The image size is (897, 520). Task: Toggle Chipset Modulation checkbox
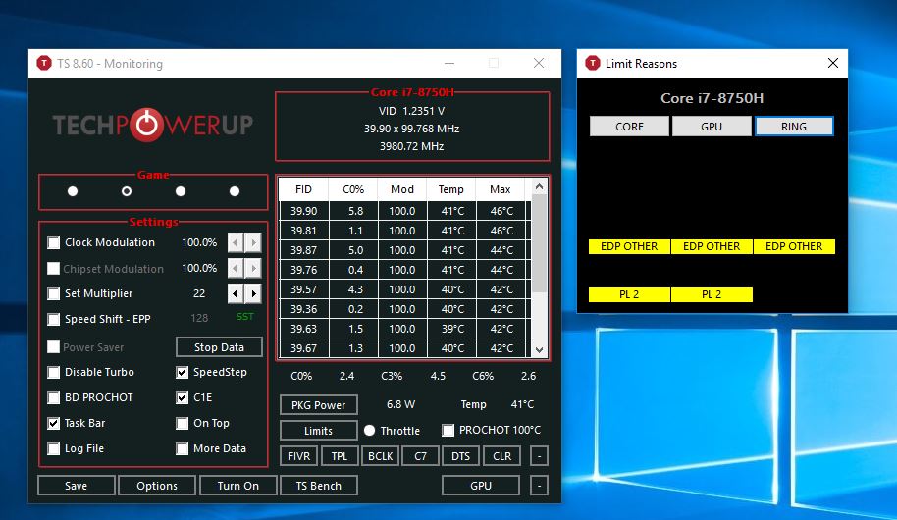tap(53, 268)
